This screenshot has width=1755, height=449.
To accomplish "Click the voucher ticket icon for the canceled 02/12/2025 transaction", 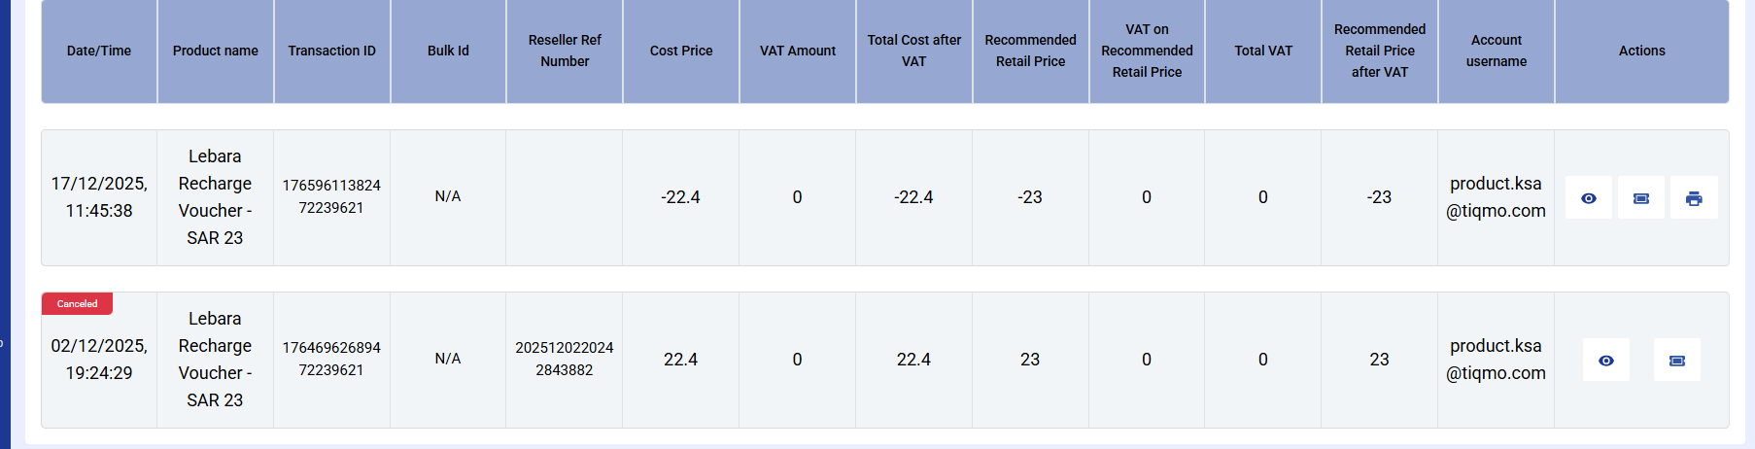I will tap(1677, 361).
